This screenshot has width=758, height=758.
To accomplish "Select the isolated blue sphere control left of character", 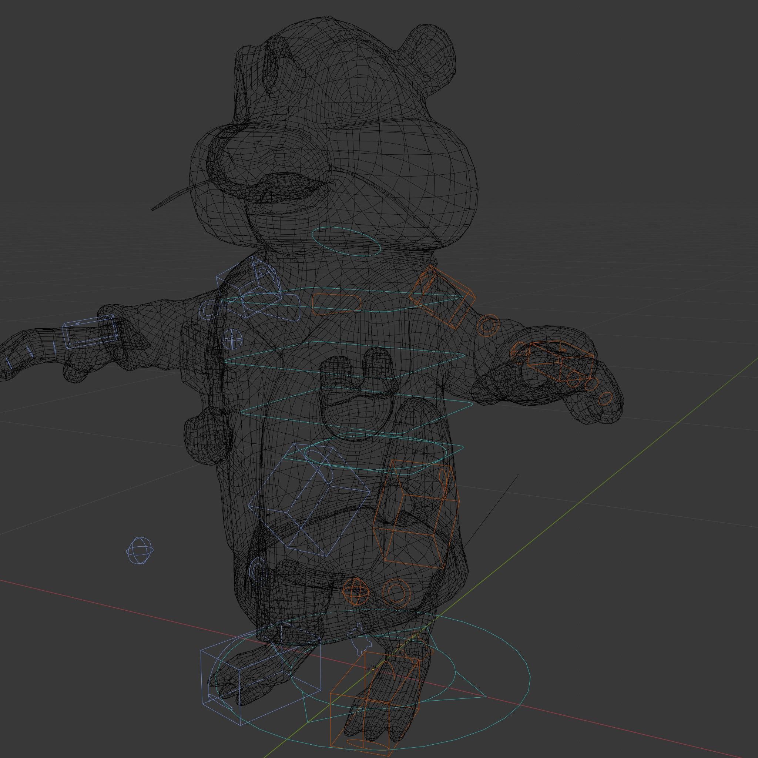I will (140, 551).
